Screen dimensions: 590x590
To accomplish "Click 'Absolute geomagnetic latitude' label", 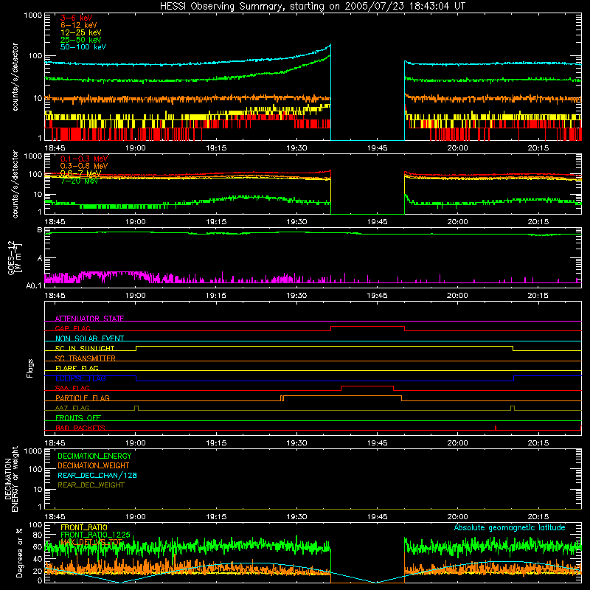I will [x=510, y=527].
